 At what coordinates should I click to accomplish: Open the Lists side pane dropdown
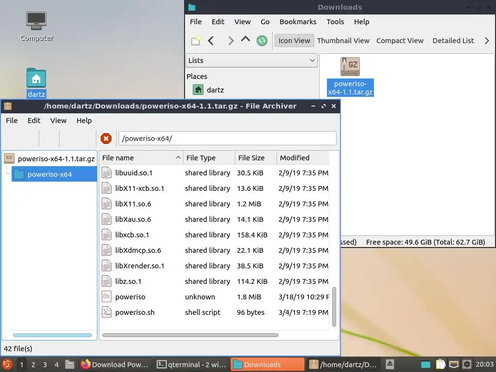click(251, 61)
